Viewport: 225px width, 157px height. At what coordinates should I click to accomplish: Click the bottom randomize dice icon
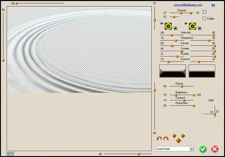pos(178,140)
